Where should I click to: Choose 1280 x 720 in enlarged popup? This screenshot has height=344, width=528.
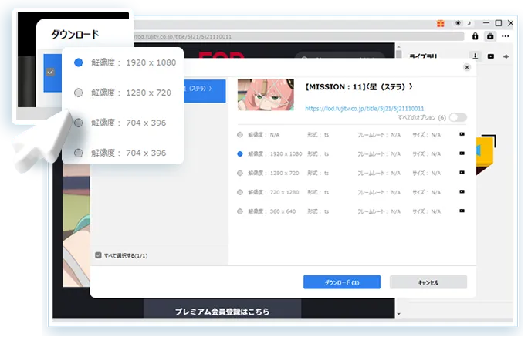[x=78, y=93]
